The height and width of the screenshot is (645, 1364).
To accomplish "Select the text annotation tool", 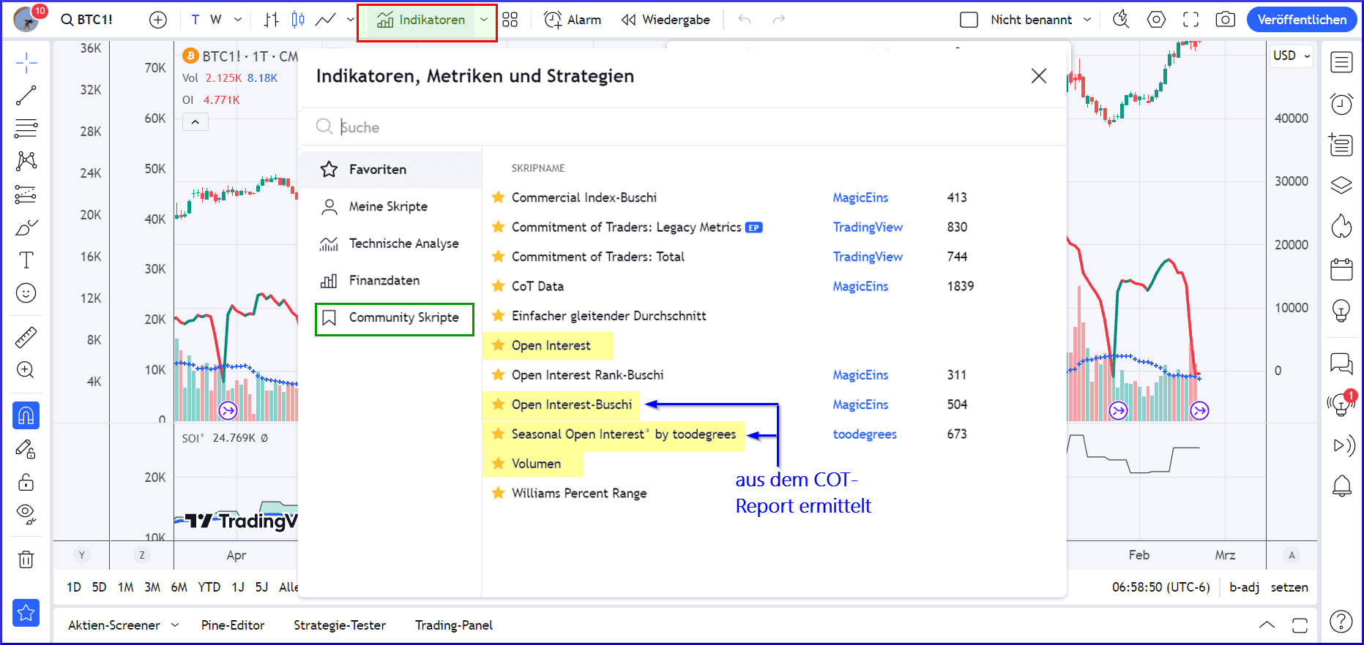I will coord(26,260).
